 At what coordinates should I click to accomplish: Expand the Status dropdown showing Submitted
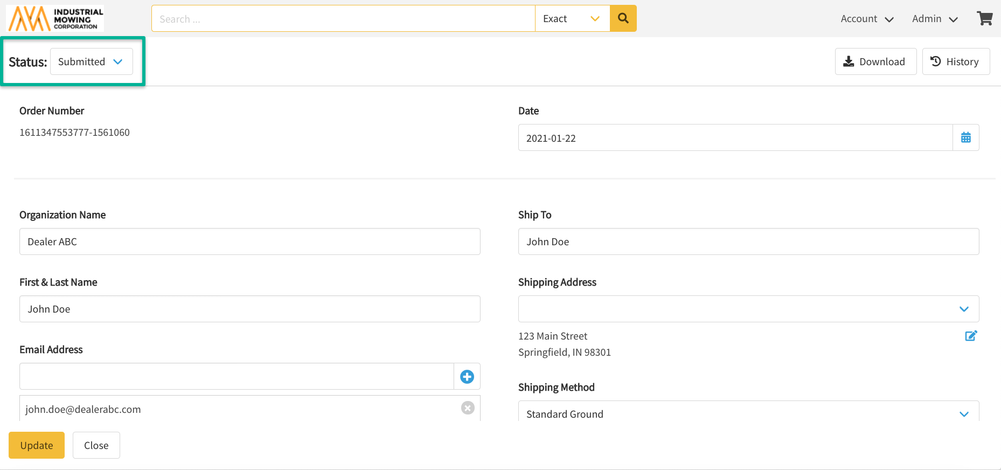tap(92, 61)
